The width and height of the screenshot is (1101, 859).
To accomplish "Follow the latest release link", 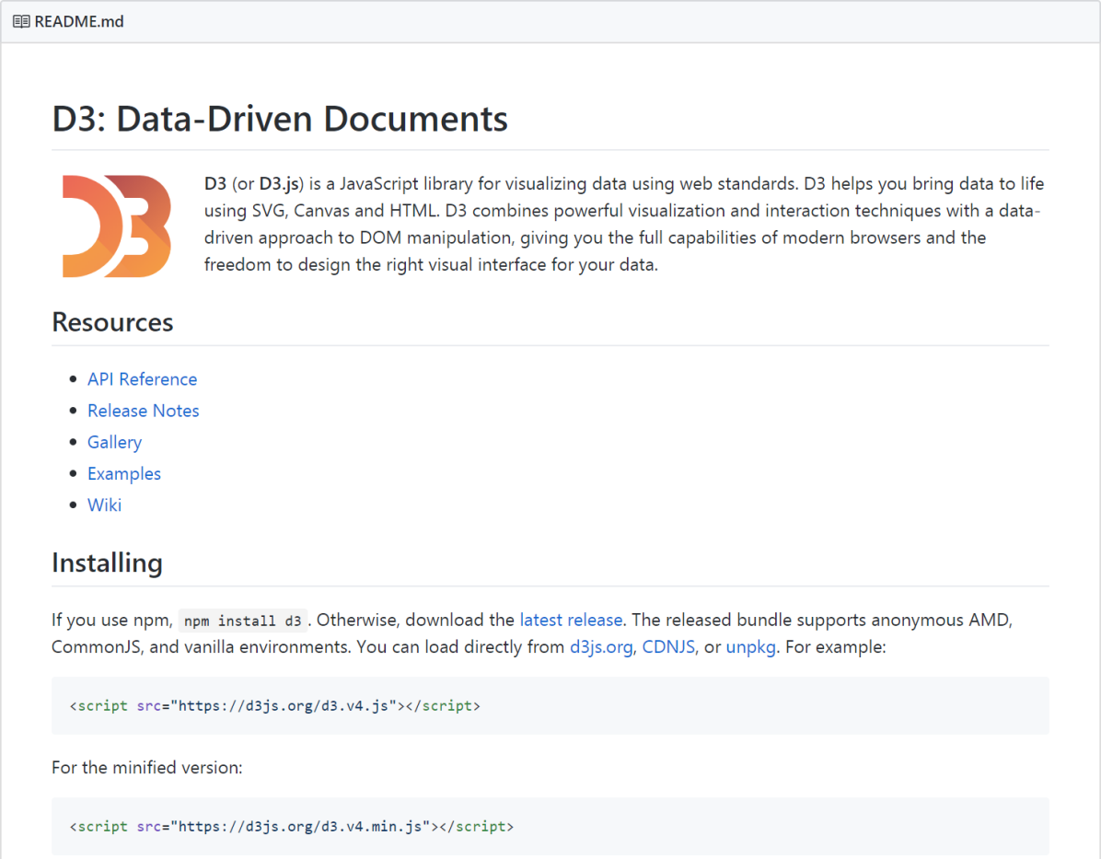I will pyautogui.click(x=571, y=621).
